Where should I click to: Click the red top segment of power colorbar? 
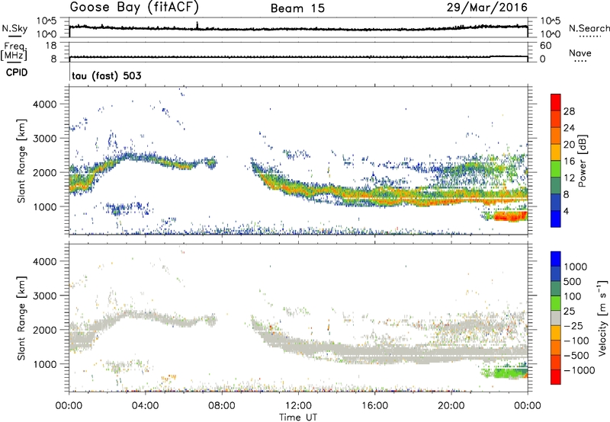556,103
